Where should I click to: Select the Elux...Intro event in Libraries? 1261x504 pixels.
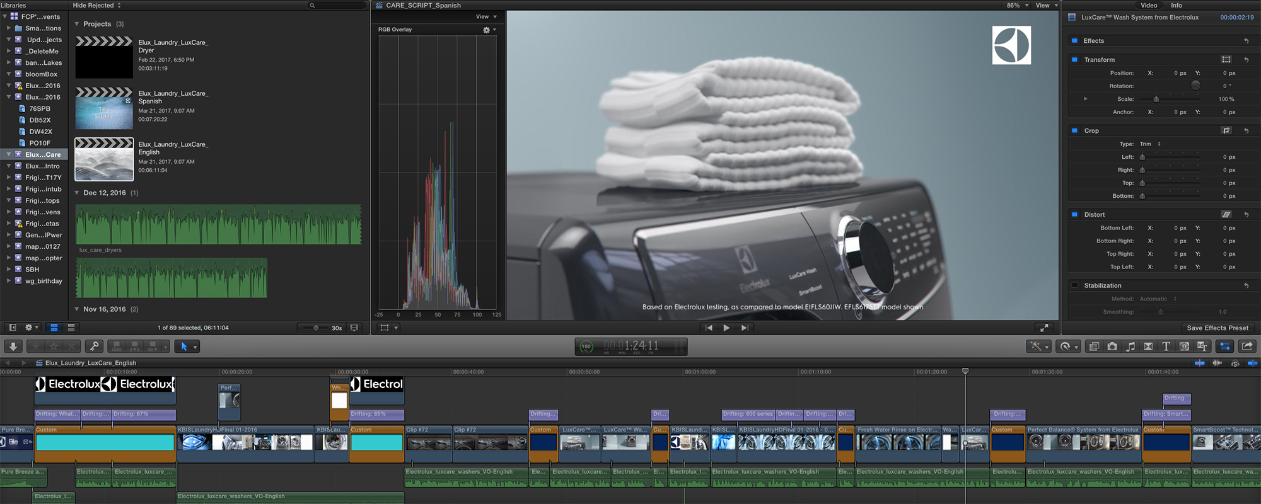click(x=42, y=166)
